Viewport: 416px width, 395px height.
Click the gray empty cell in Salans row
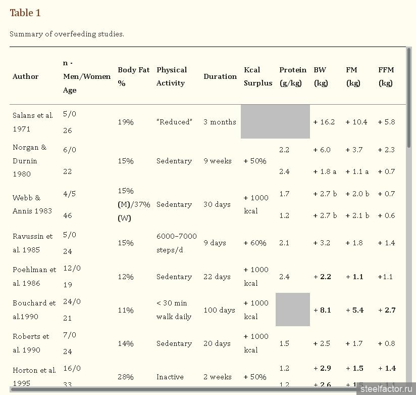(x=275, y=122)
